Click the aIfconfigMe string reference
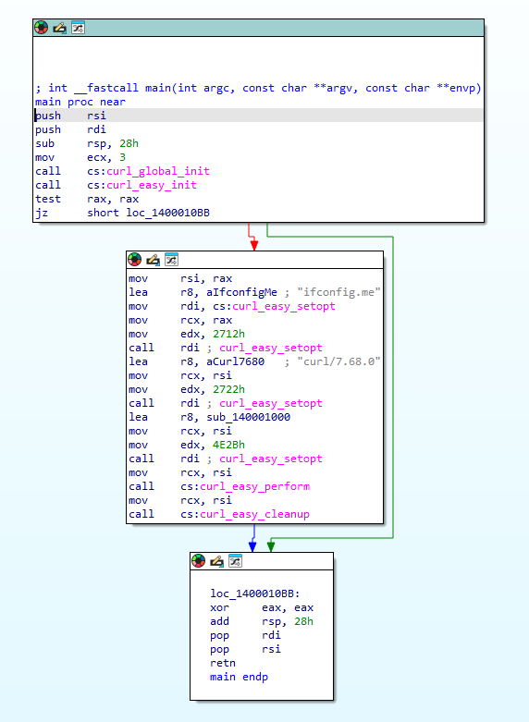The width and height of the screenshot is (529, 722). (242, 292)
